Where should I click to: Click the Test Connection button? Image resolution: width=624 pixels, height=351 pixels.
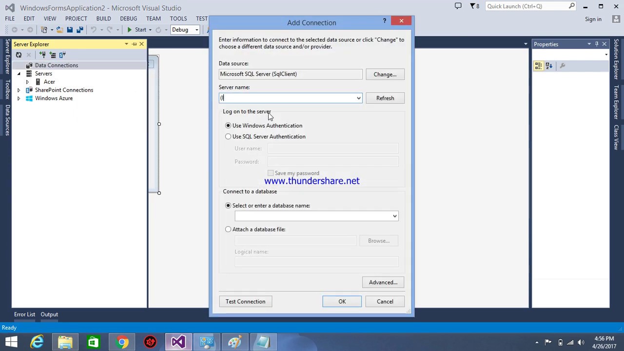(x=246, y=302)
